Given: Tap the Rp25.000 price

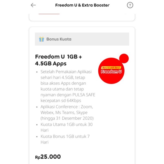Looking at the screenshot, I should [x=48, y=157].
